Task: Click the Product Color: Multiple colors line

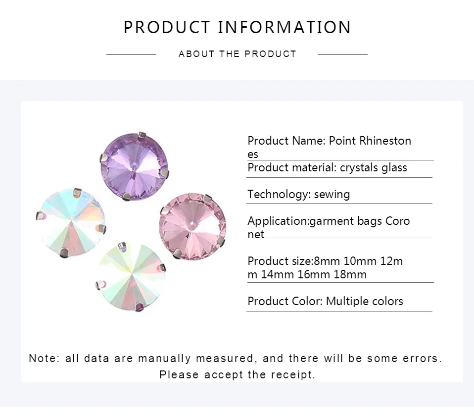Action: (x=325, y=301)
